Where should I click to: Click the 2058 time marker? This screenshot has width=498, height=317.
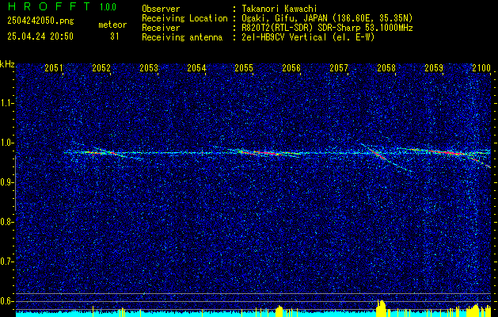point(386,67)
